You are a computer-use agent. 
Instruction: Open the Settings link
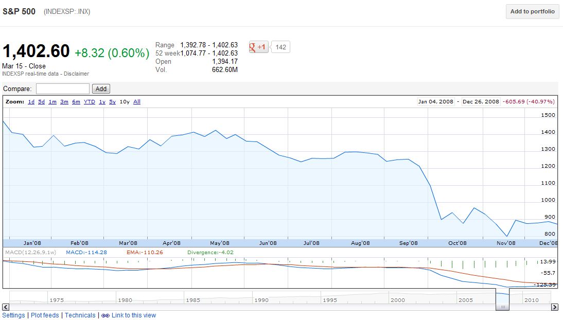14,315
